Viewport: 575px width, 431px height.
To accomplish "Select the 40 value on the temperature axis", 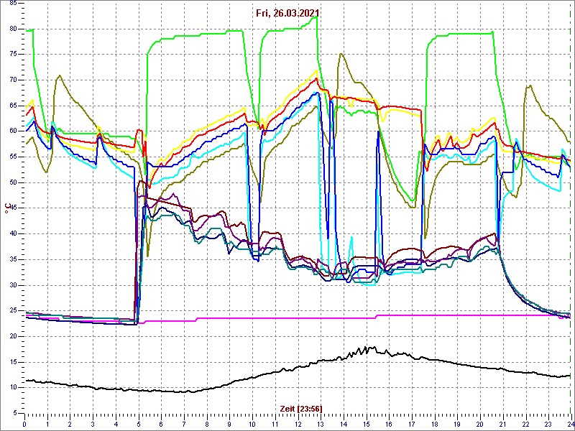I will click(12, 234).
